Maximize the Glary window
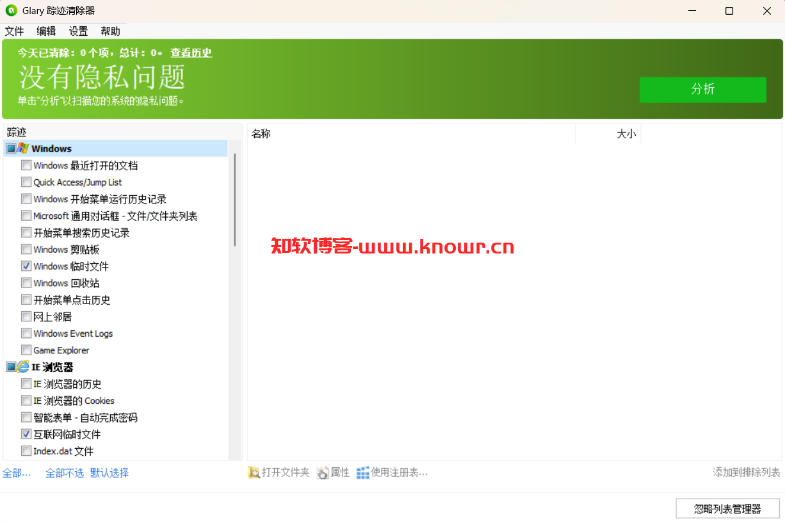 (729, 11)
